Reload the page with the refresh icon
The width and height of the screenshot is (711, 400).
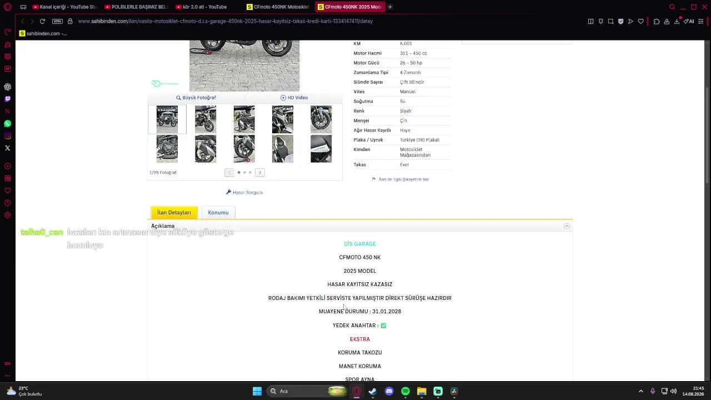(42, 21)
